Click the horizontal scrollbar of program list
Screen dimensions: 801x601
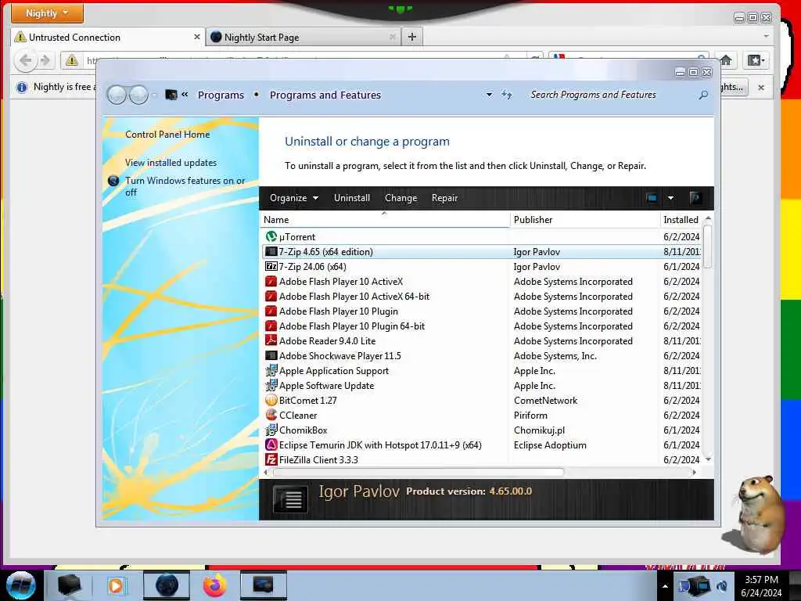tap(419, 472)
